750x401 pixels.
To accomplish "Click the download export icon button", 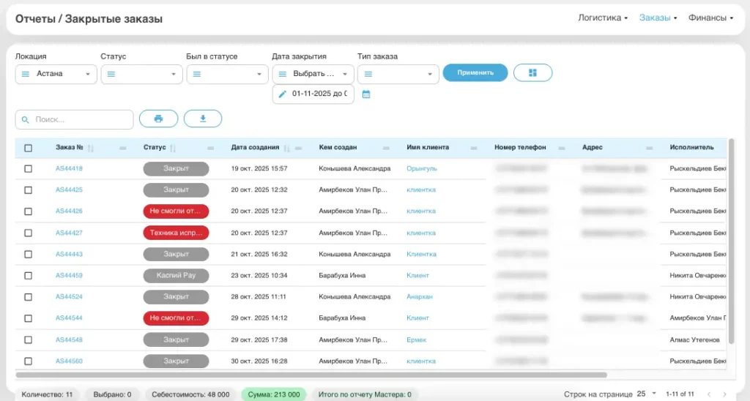I will pyautogui.click(x=203, y=119).
